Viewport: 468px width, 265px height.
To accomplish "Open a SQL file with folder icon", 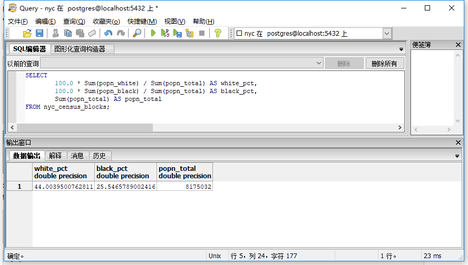I will coord(27,33).
